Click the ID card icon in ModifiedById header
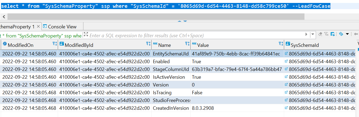 tap(62, 44)
